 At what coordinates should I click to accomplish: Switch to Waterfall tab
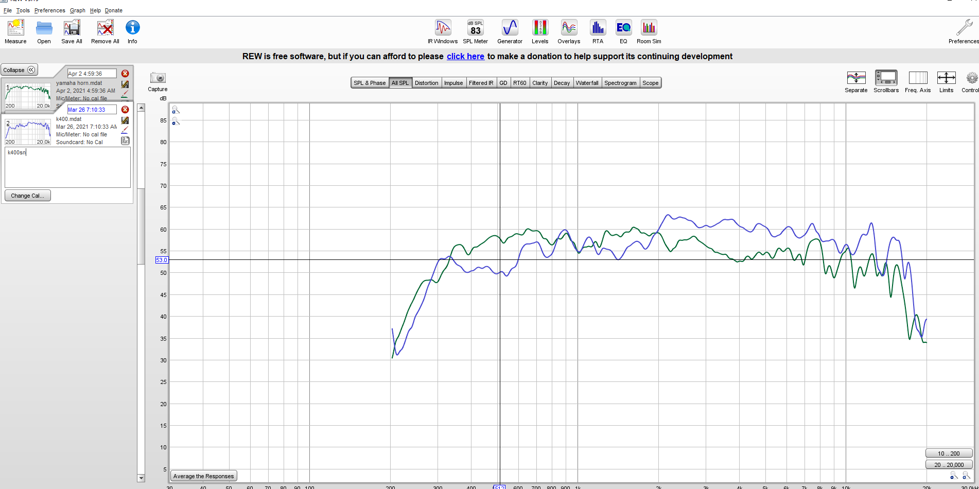click(587, 83)
